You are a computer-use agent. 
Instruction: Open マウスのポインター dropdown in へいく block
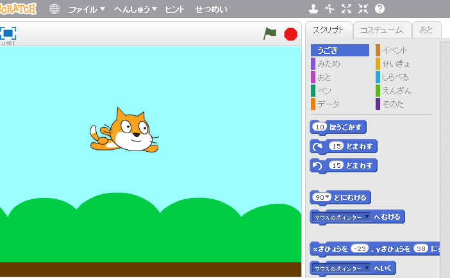click(341, 268)
